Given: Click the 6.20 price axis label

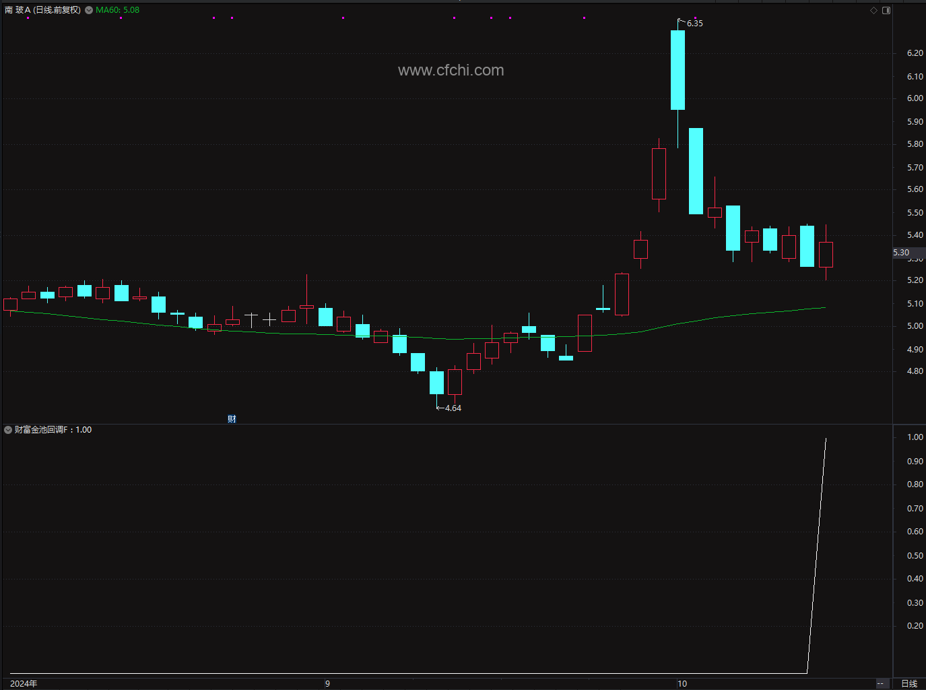Looking at the screenshot, I should coord(915,53).
